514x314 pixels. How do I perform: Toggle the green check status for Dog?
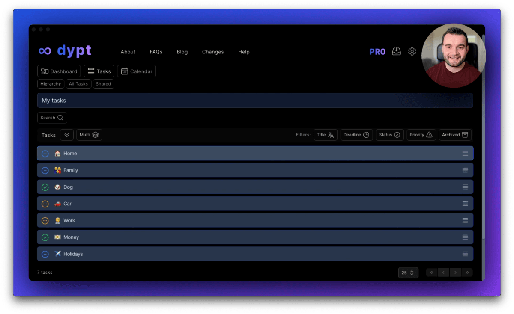click(45, 187)
